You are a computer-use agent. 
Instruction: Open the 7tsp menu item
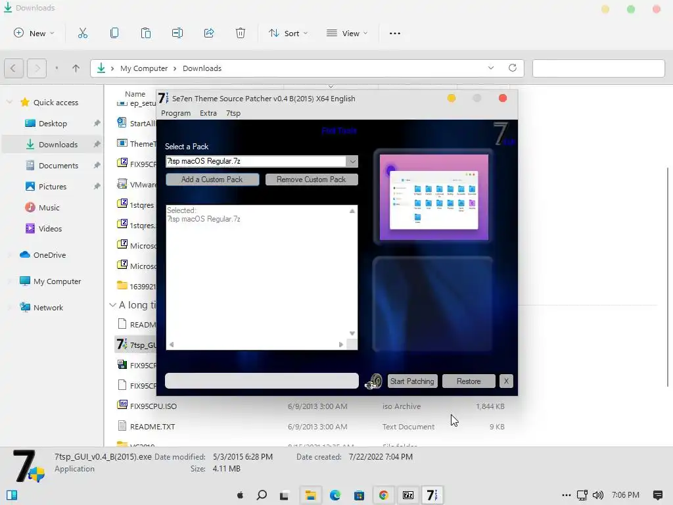click(233, 113)
